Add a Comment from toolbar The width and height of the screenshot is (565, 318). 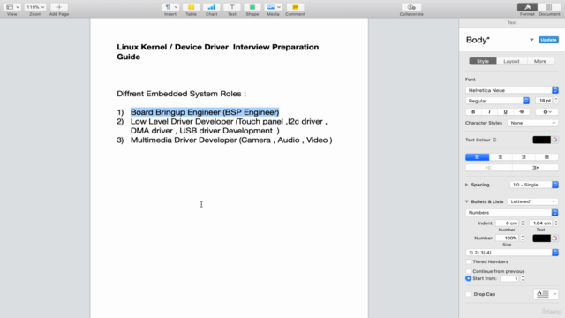coord(295,7)
